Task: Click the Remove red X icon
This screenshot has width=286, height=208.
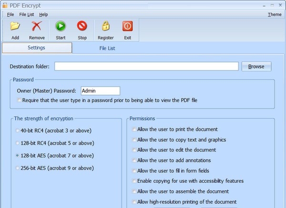Action: [37, 26]
